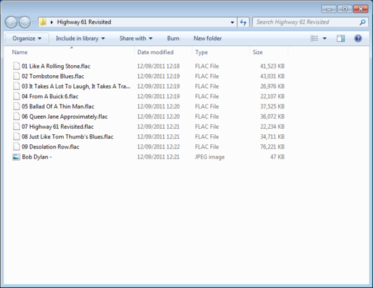Click the search magnifier icon
Image resolution: width=373 pixels, height=288 pixels.
coord(363,22)
